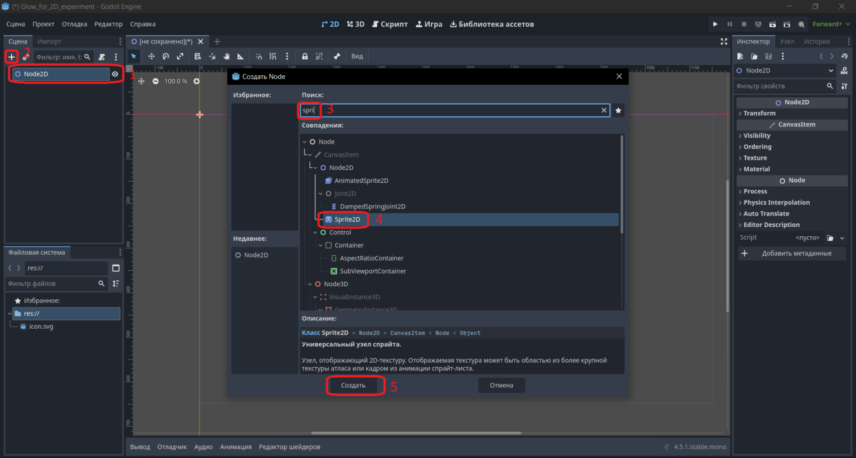Zoom in the 2D viewport
This screenshot has height=458, width=856.
(x=197, y=81)
